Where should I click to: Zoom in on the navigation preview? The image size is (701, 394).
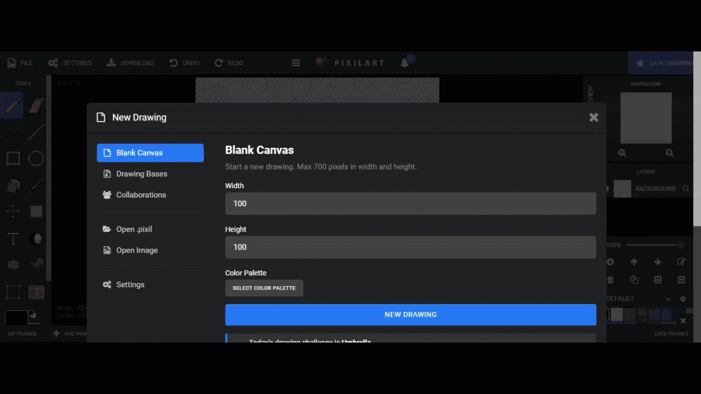[622, 153]
